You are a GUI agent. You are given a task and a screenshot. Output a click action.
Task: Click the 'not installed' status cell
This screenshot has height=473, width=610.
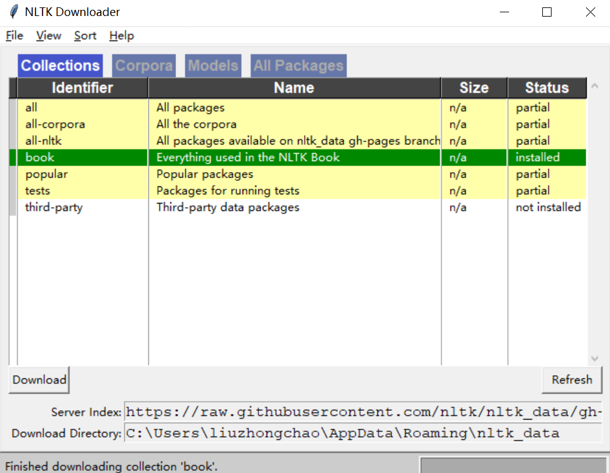548,207
